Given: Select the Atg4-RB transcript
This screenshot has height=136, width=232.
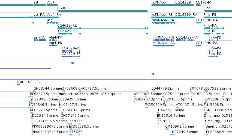Looking at the screenshot, I should point(53,23).
